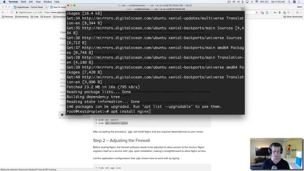Click the '146 packages can be upgraded' line
This screenshot has height=171, width=304.
tap(144, 106)
